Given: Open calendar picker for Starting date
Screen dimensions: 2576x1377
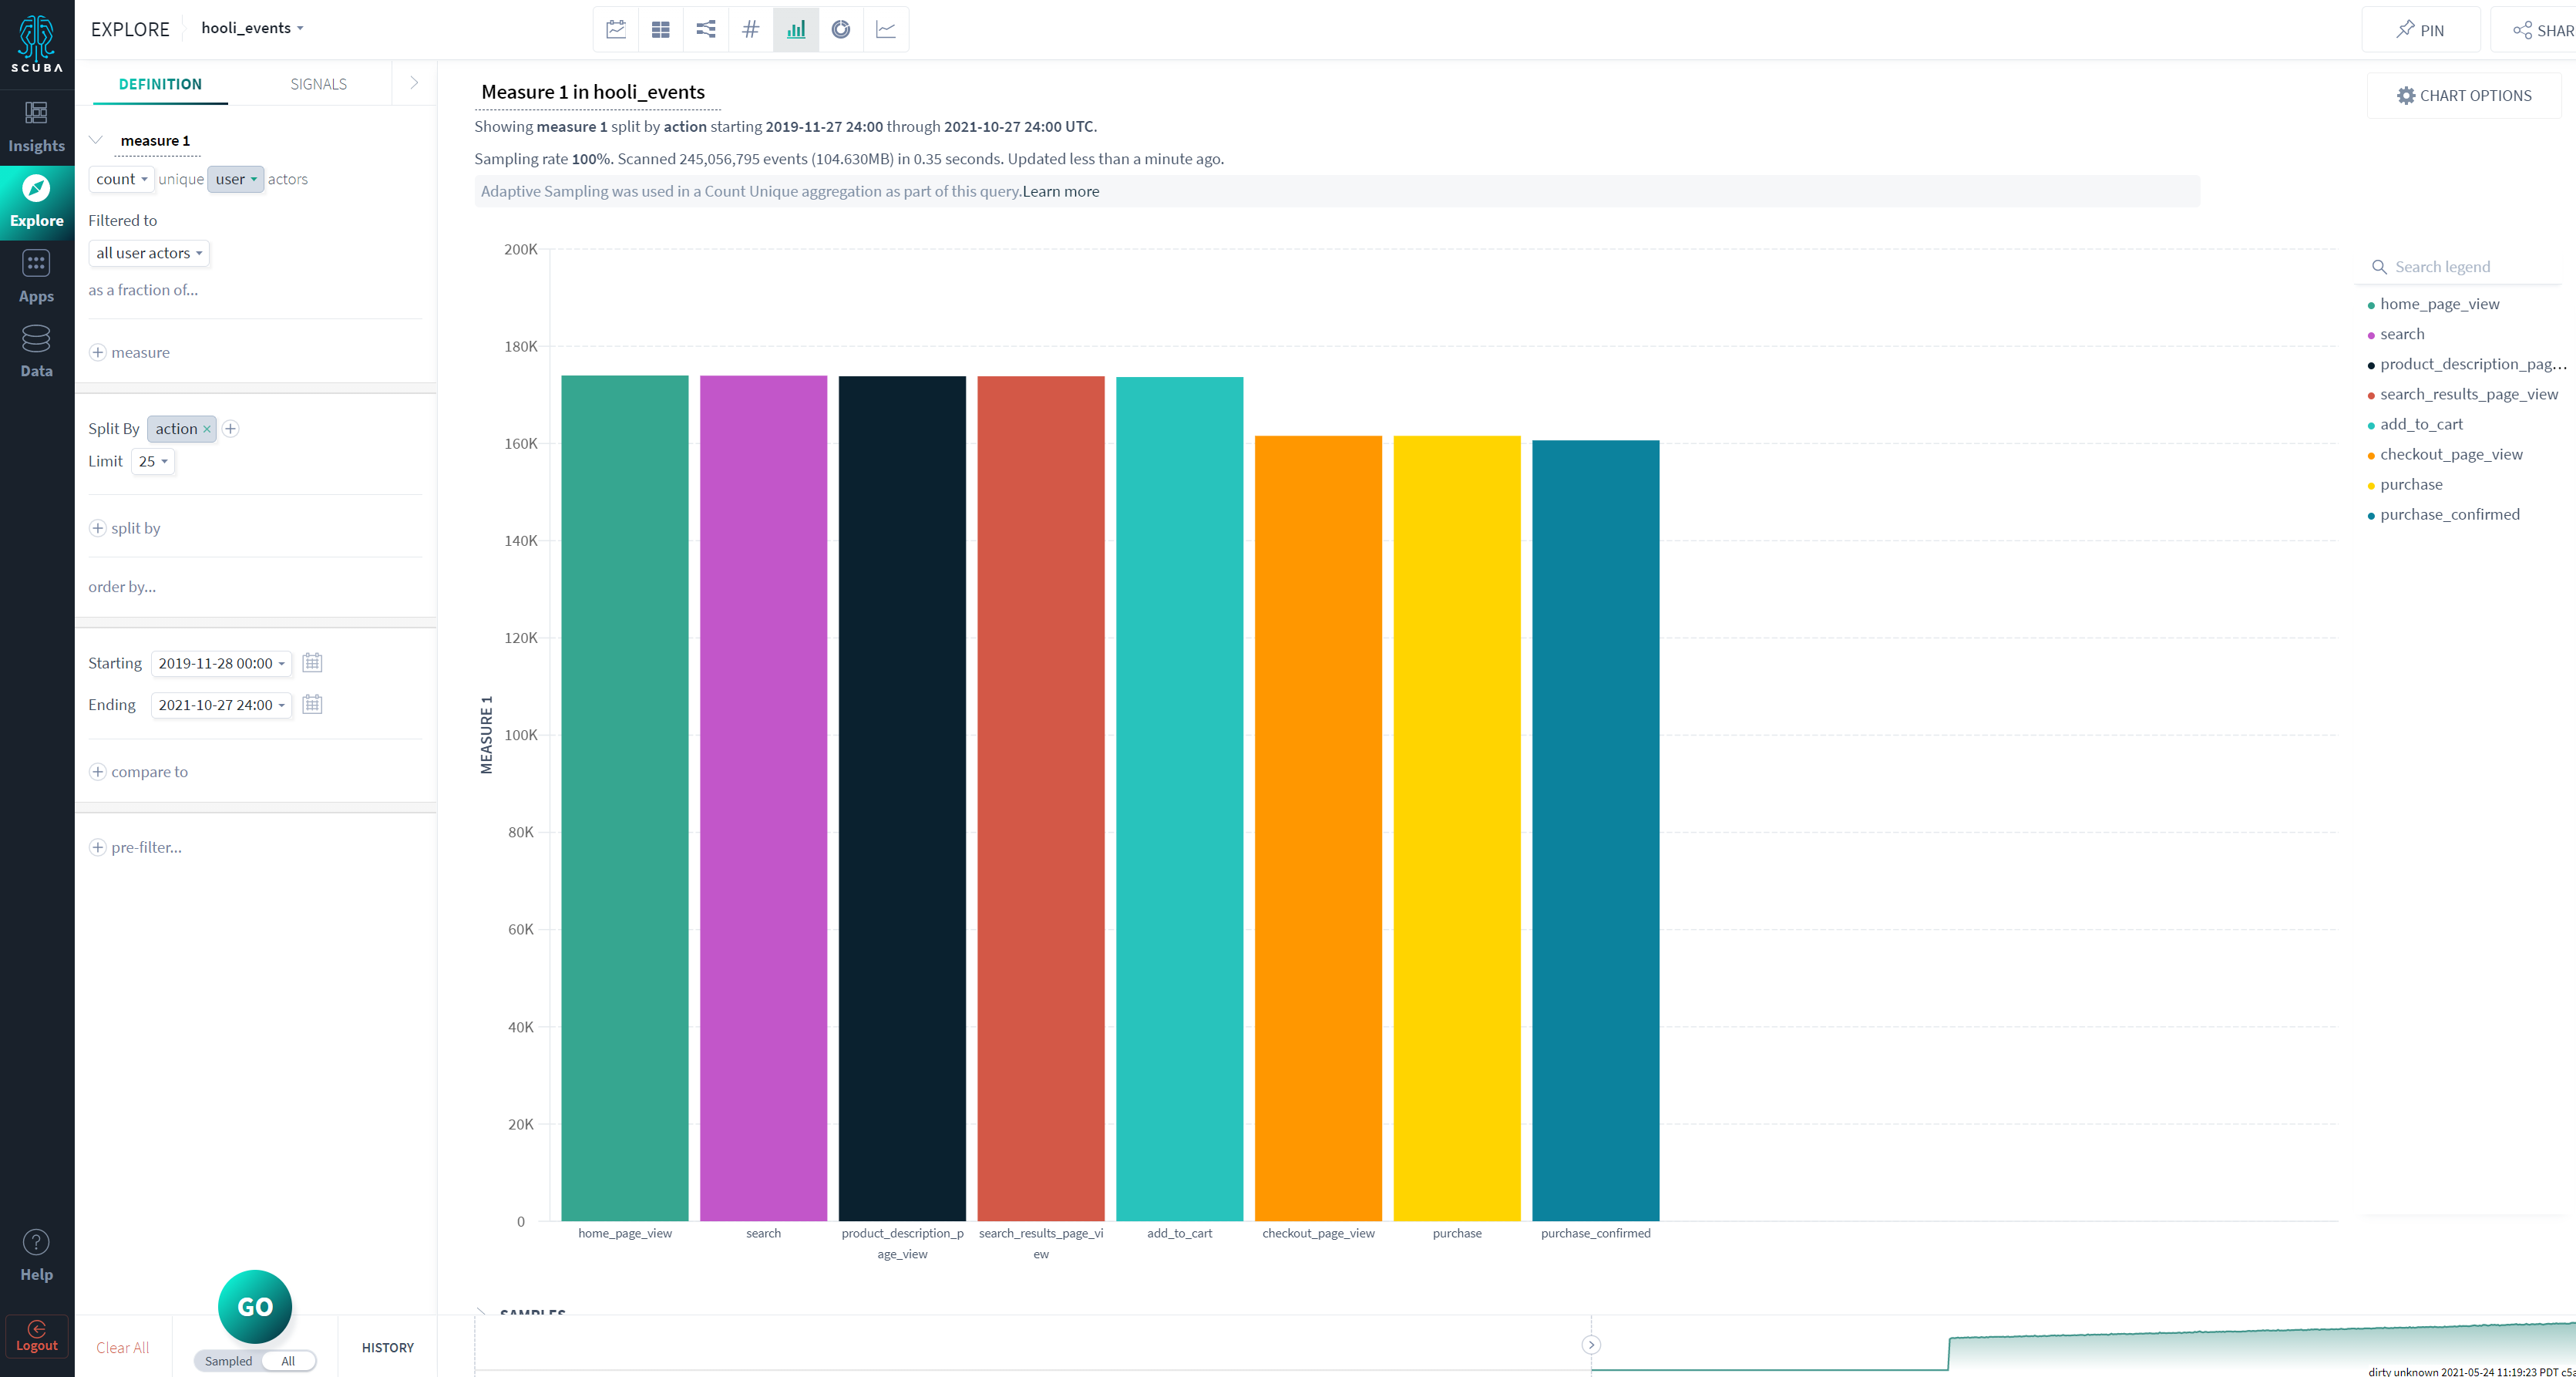Looking at the screenshot, I should click(x=312, y=662).
